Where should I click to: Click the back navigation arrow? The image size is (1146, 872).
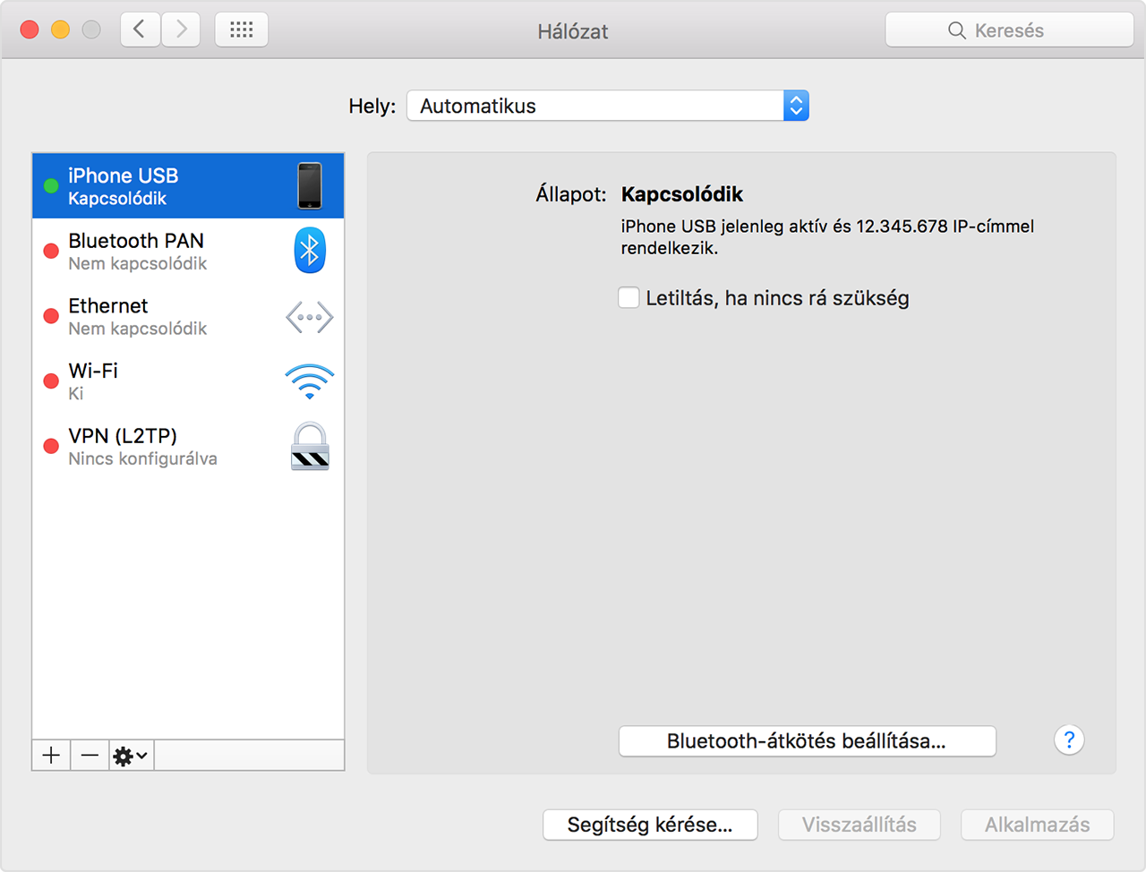pyautogui.click(x=140, y=29)
